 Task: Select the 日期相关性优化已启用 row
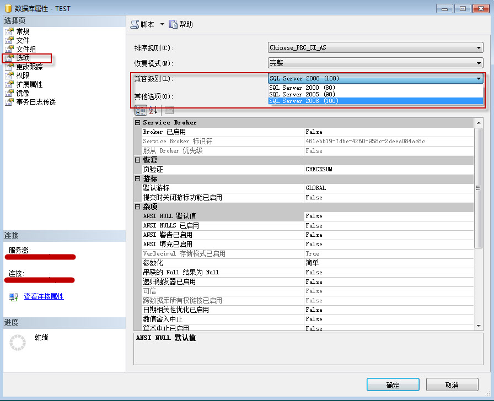click(307, 310)
